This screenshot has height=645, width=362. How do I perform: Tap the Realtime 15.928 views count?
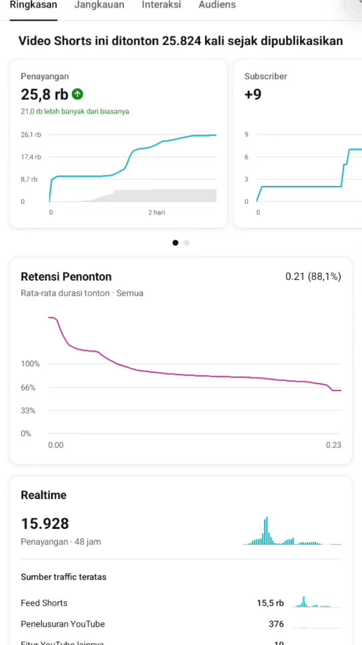point(45,523)
